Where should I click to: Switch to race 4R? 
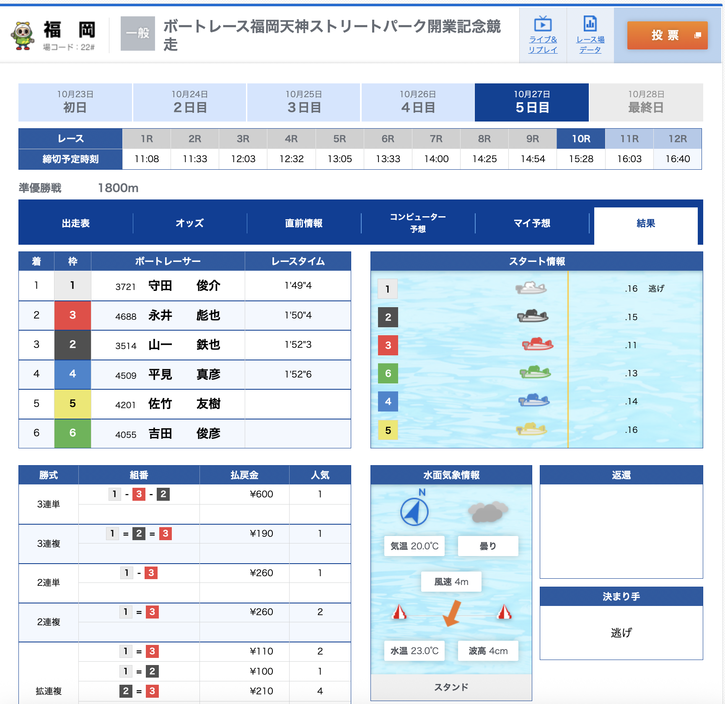coord(291,139)
